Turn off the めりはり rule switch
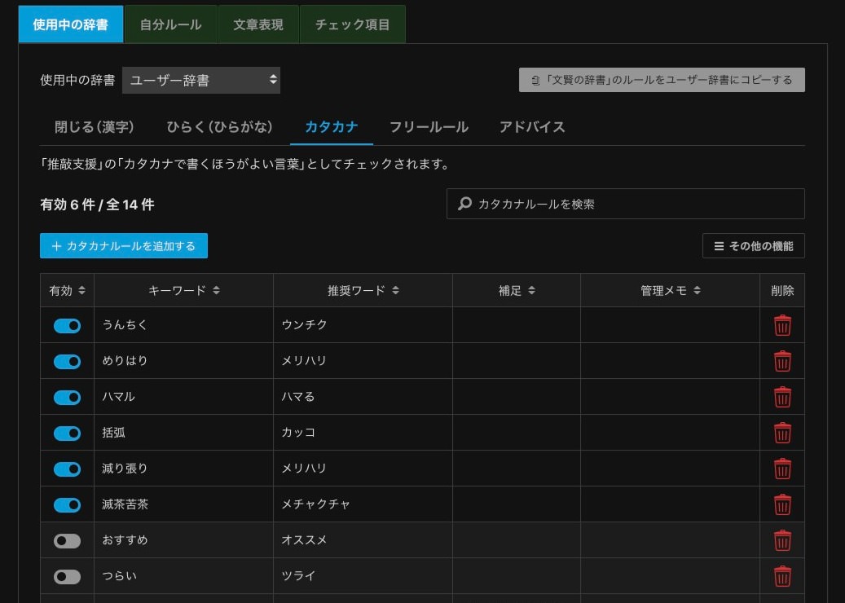 click(67, 361)
